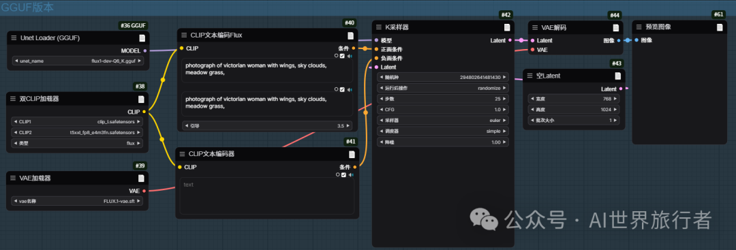Click right arrow of 步数 to increase steps
Image resolution: width=736 pixels, height=250 pixels.
coord(505,99)
